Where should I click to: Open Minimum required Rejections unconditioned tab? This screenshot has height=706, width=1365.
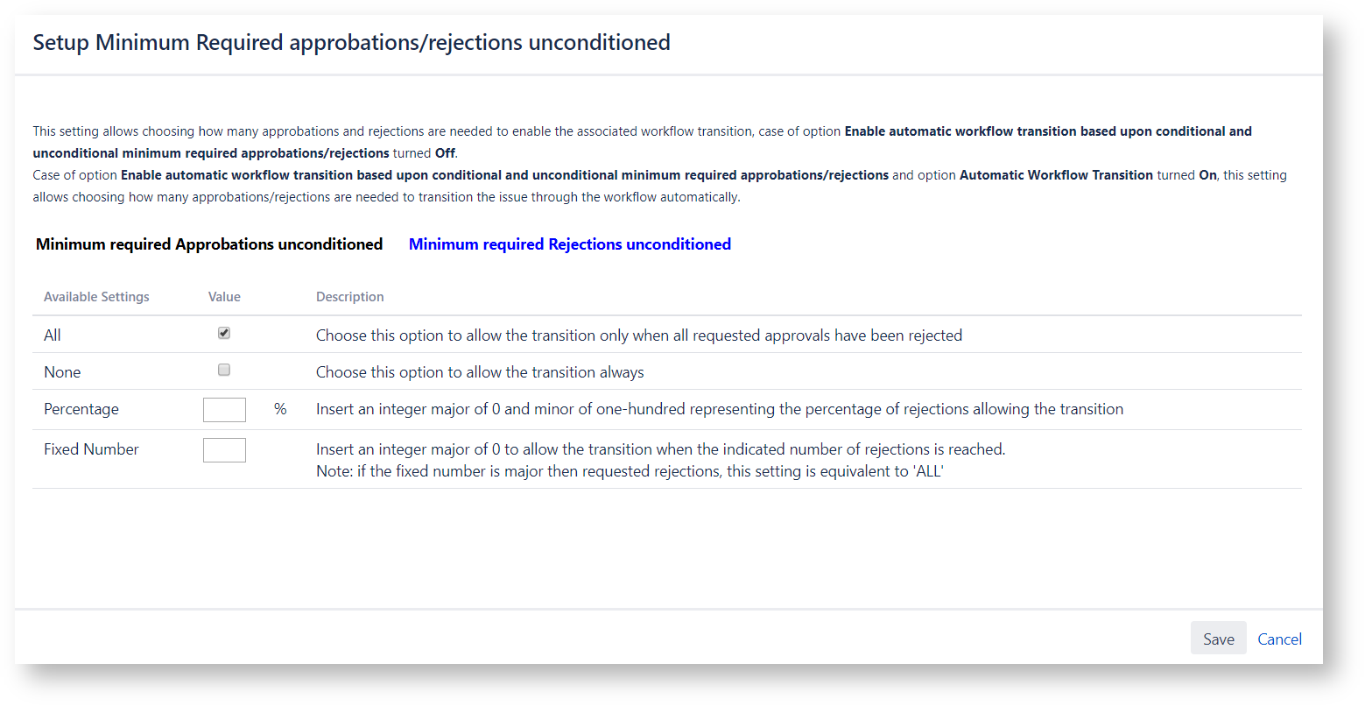point(569,244)
